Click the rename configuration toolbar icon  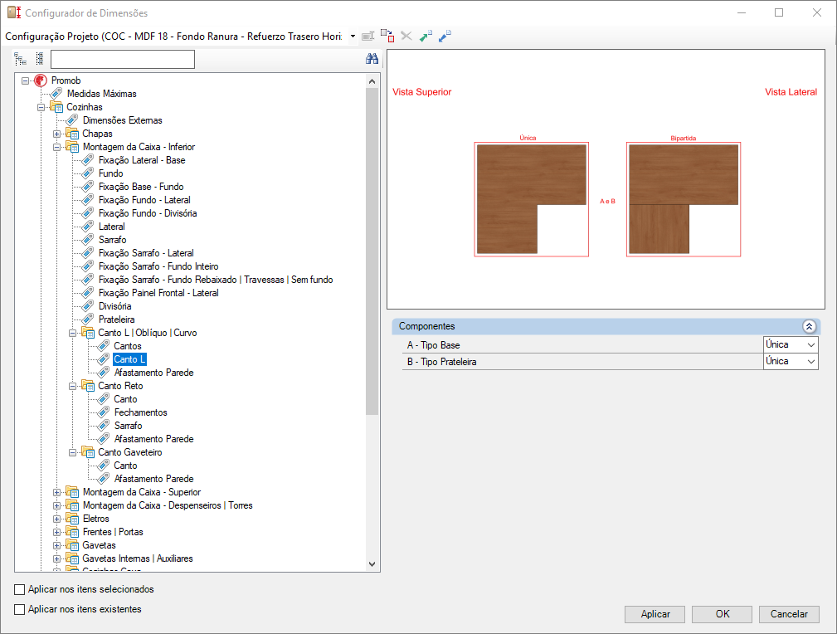[367, 37]
